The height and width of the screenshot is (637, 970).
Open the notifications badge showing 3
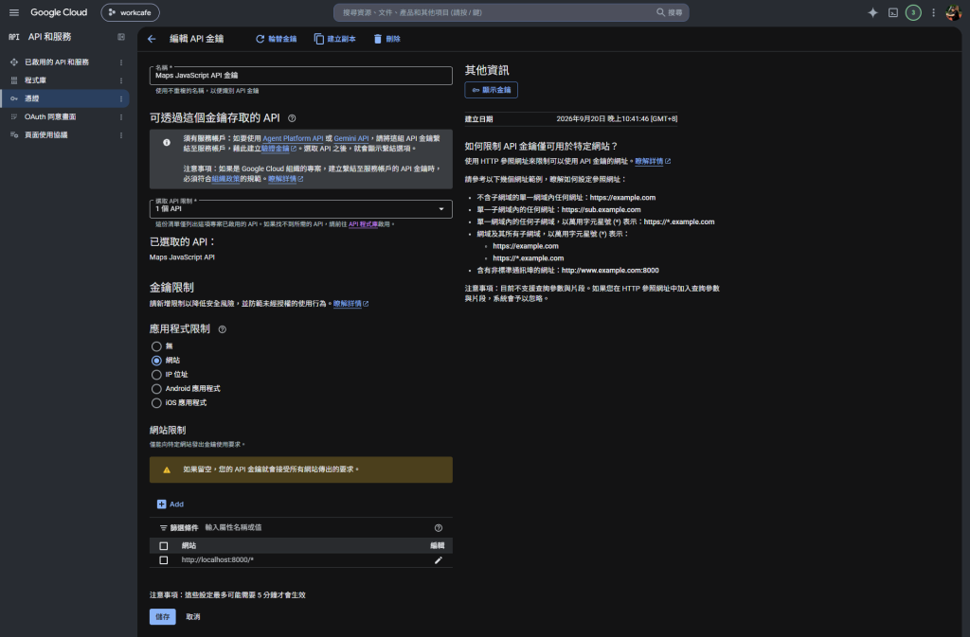(913, 12)
